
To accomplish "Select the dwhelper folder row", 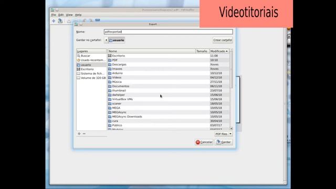I will click(x=168, y=94).
